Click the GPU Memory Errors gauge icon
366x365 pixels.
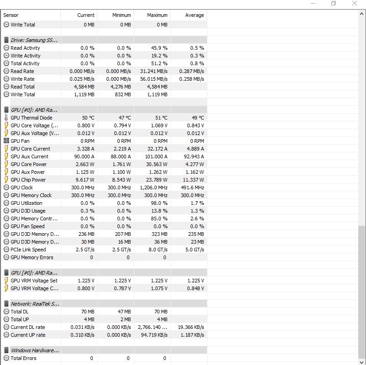[x=6, y=257]
